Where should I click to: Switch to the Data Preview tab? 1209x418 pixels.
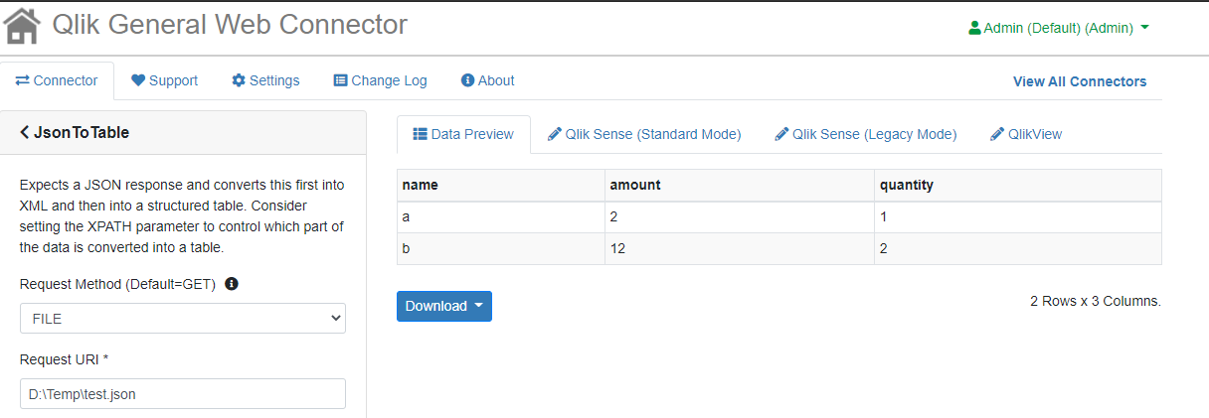click(x=463, y=134)
